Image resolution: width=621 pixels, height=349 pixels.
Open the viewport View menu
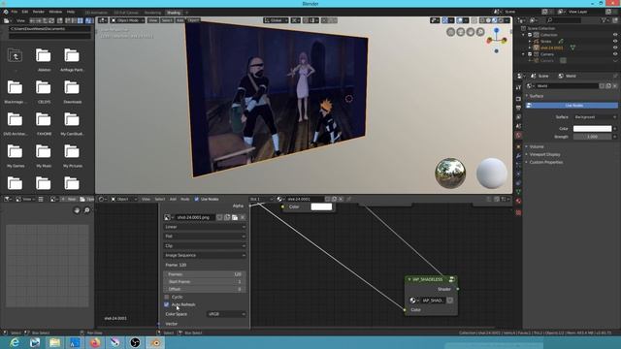(x=152, y=20)
